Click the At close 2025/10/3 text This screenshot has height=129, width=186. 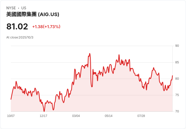[x=20, y=37]
